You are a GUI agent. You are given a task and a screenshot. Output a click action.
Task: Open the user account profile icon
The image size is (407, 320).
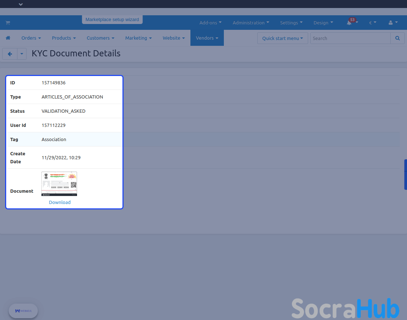[391, 23]
